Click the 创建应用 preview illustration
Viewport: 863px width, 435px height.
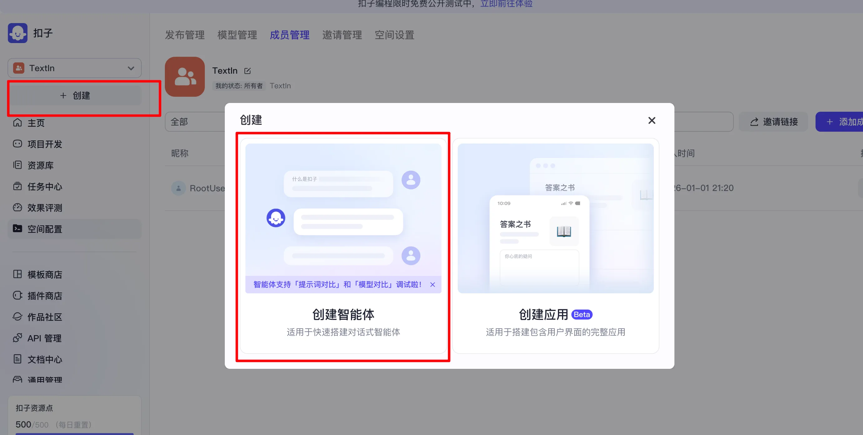(x=555, y=219)
